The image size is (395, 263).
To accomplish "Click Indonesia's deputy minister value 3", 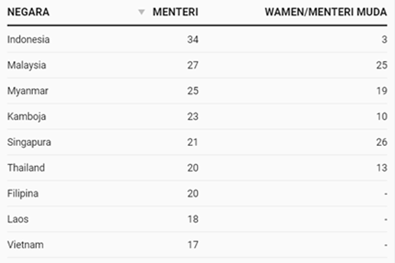I will (383, 39).
